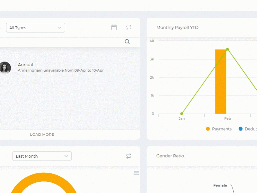Click text 'Anna Ingham unavailable from 09-Apr to 10-Apr'

(x=61, y=70)
